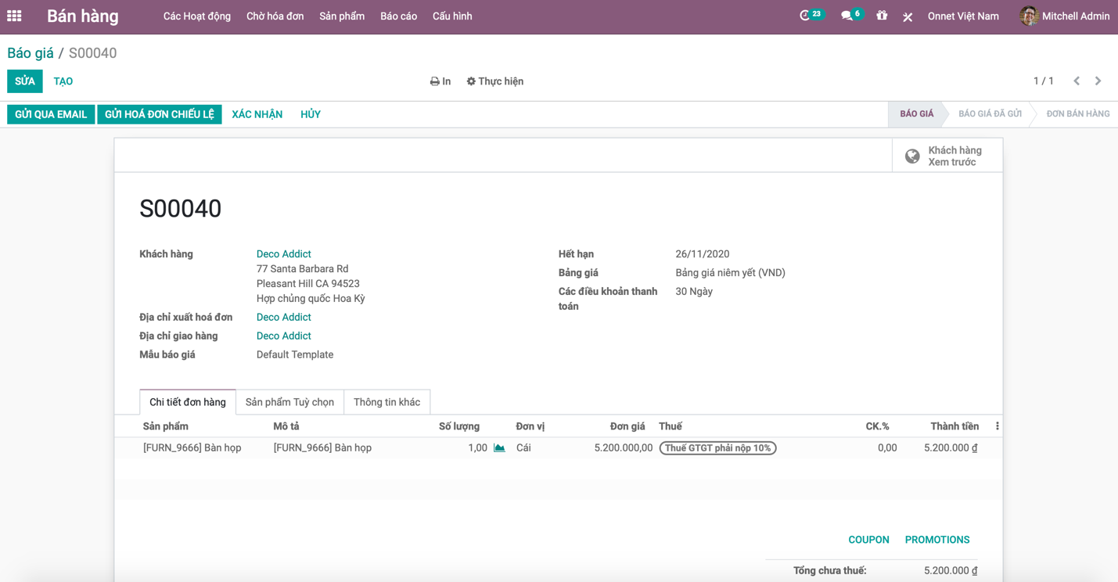Click the gift icon in top bar
Screen dimensions: 1118x582
pos(882,16)
